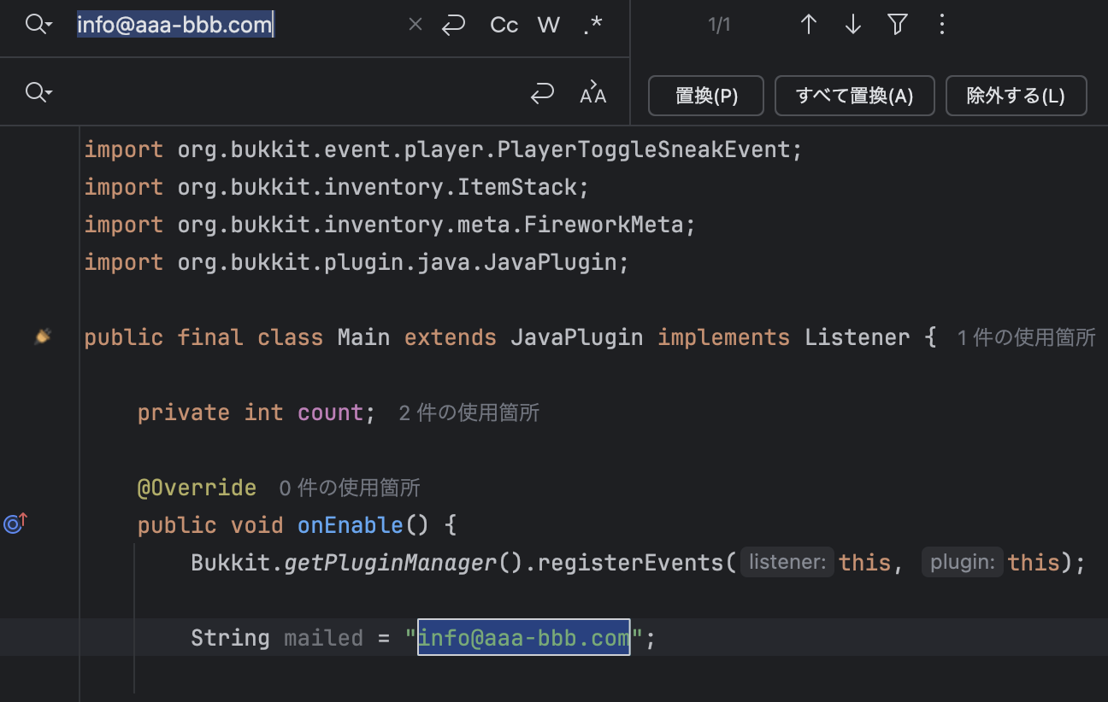Viewport: 1108px width, 702px height.
Task: Go to previous occurrence with up arrow
Action: click(x=808, y=25)
